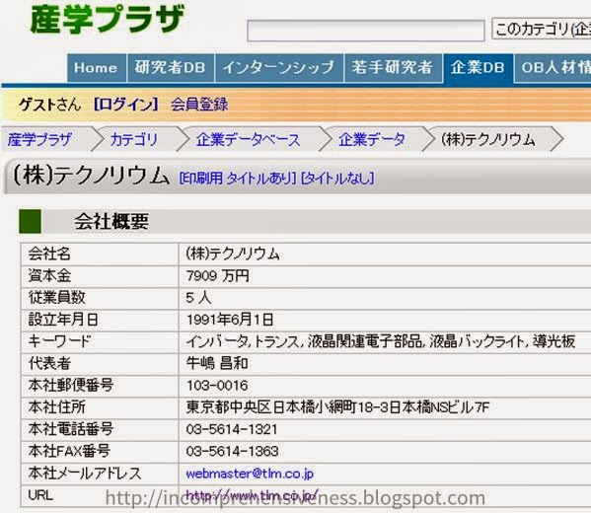This screenshot has width=591, height=513.
Task: Select the インバータ keywords value
Action: coord(381,342)
